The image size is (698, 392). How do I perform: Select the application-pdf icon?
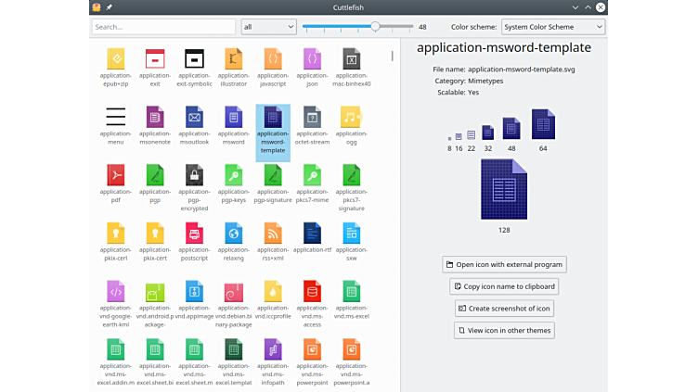(115, 175)
